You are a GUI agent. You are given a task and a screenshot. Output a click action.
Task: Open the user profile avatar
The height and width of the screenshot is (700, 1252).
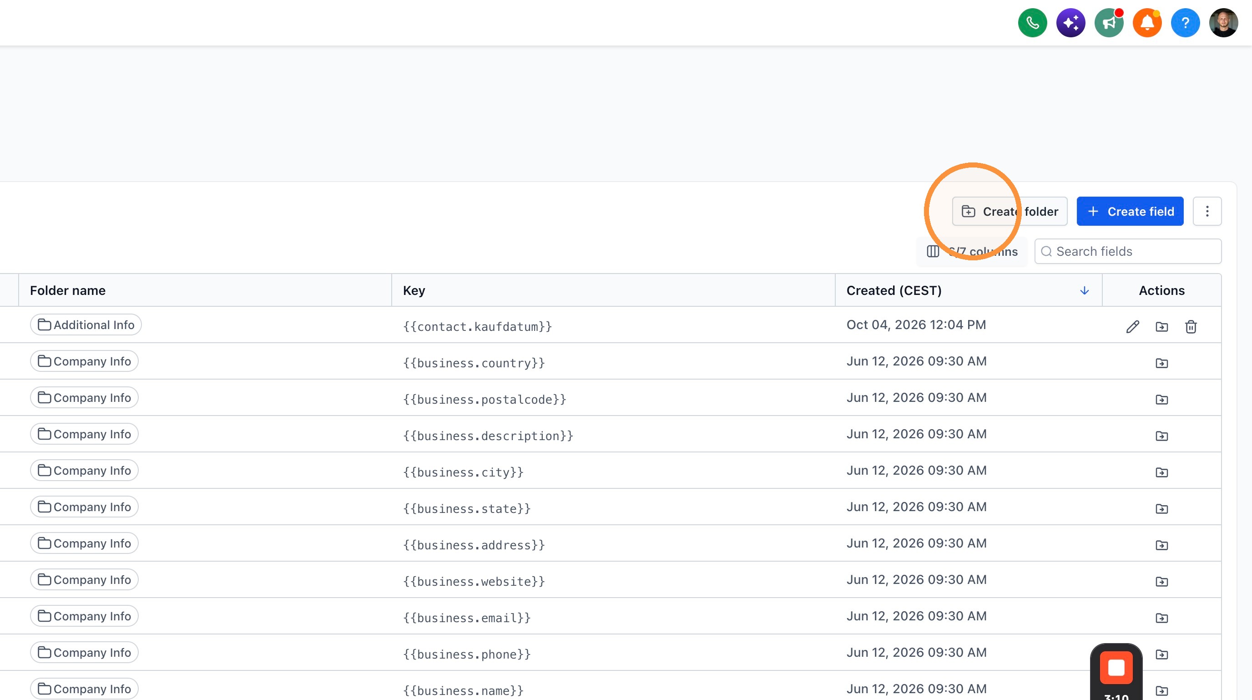click(x=1224, y=22)
